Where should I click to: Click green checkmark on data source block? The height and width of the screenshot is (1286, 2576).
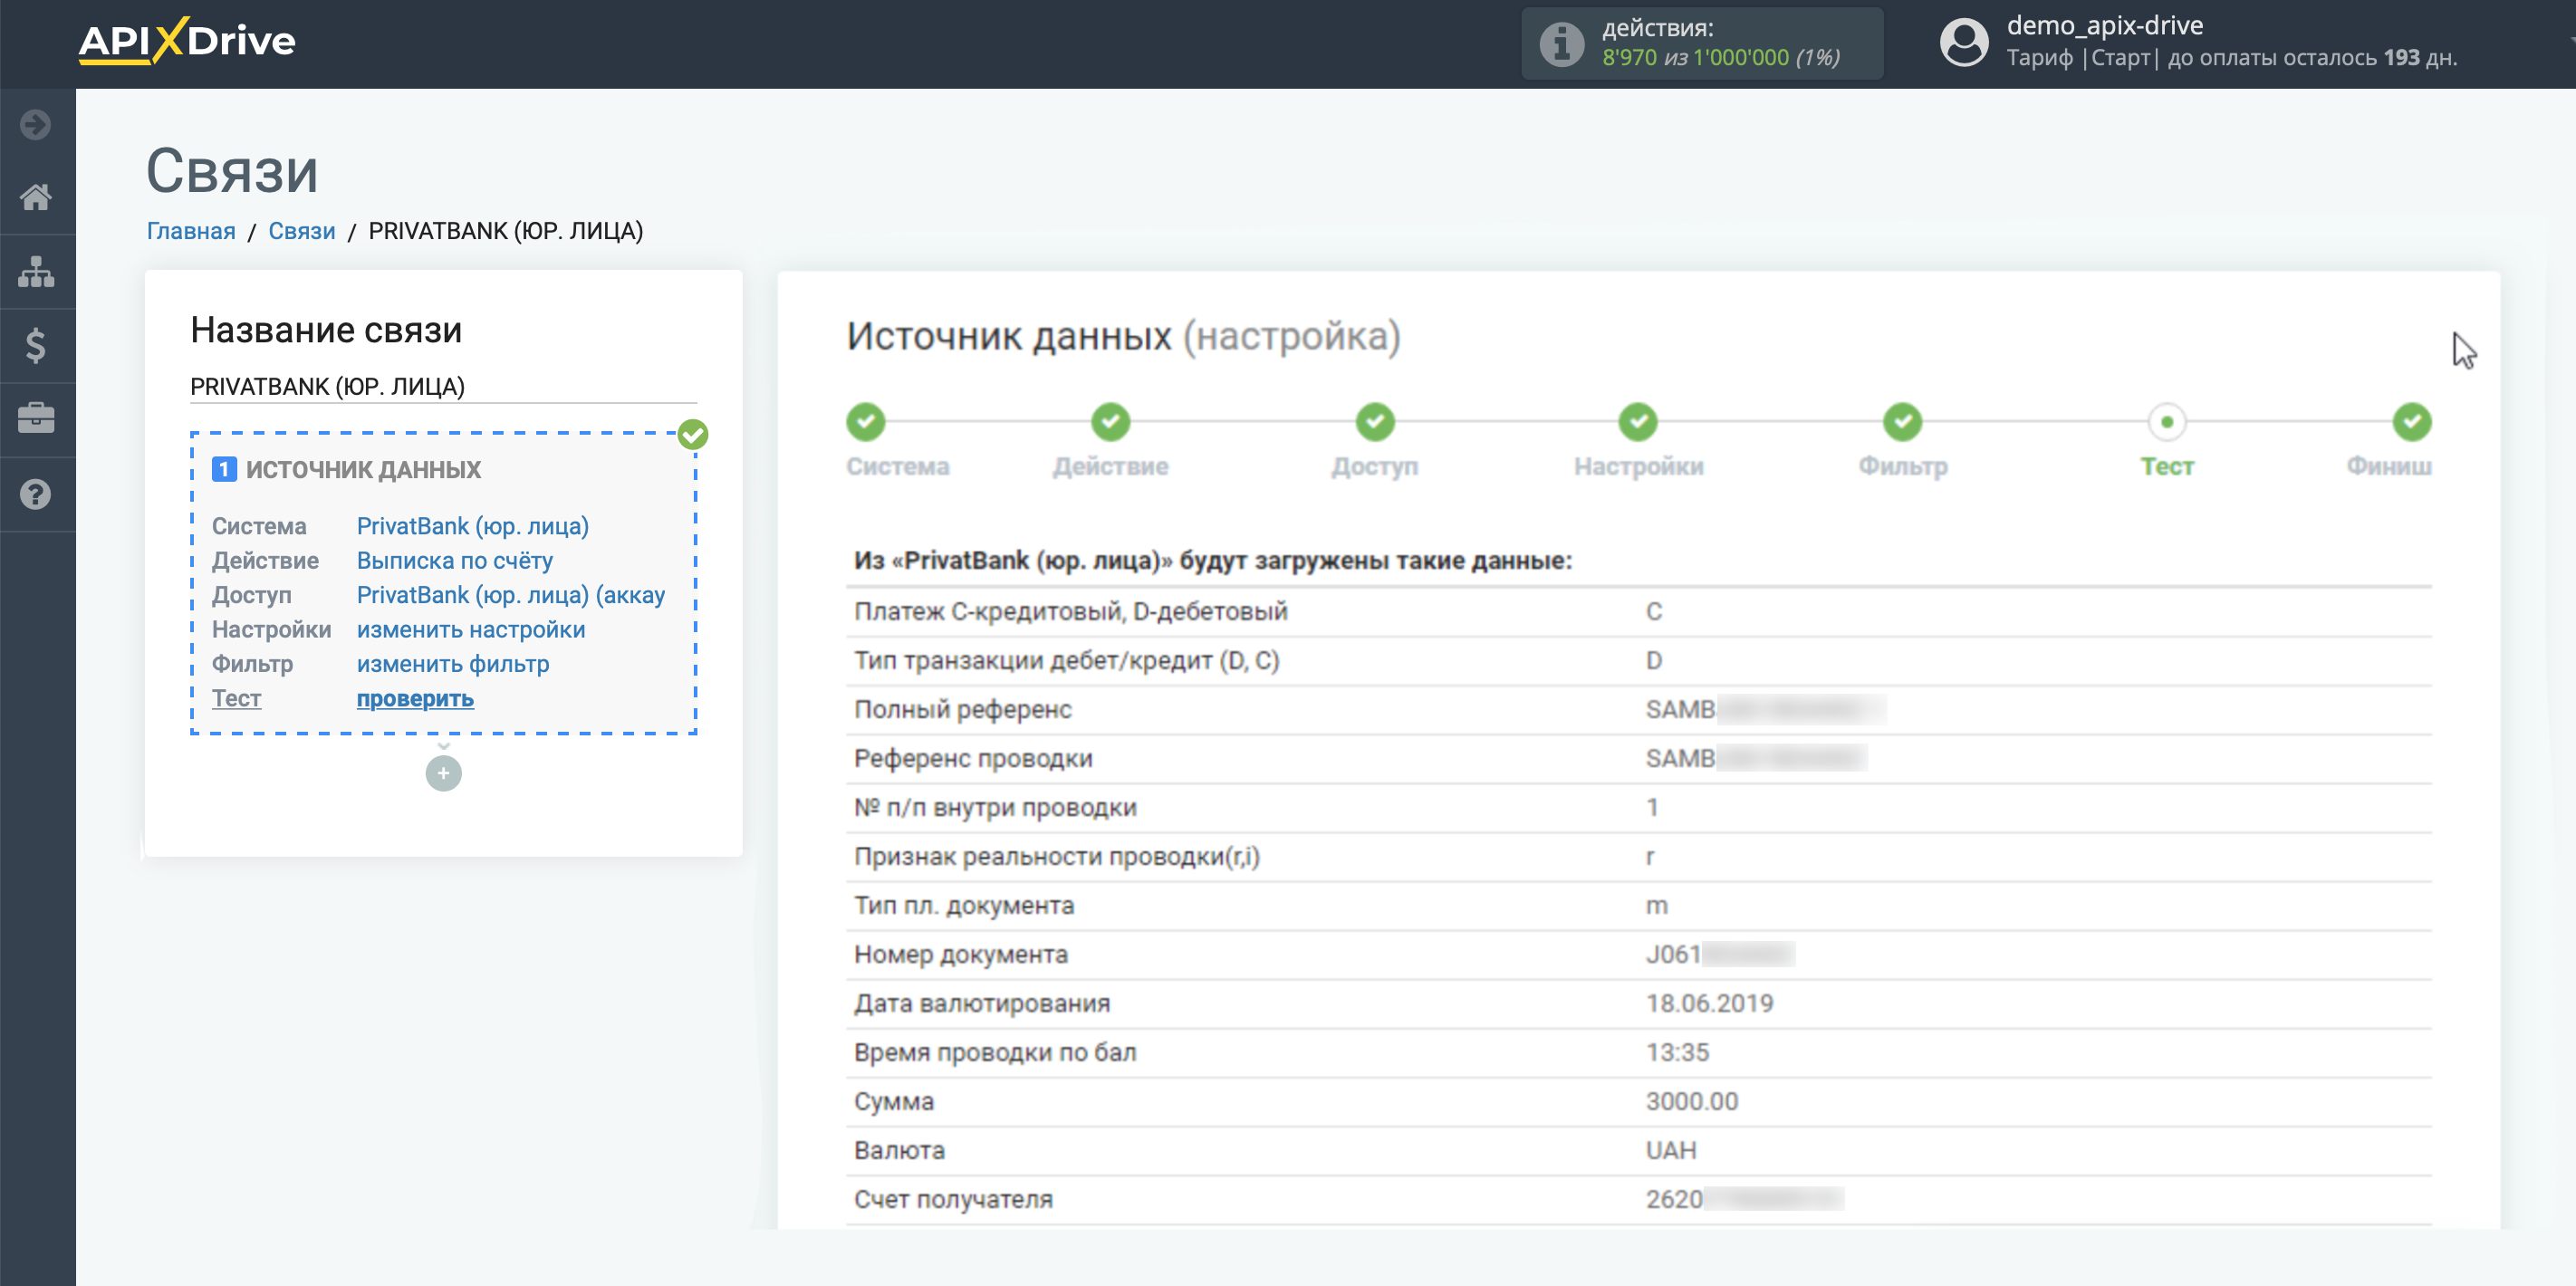coord(693,435)
